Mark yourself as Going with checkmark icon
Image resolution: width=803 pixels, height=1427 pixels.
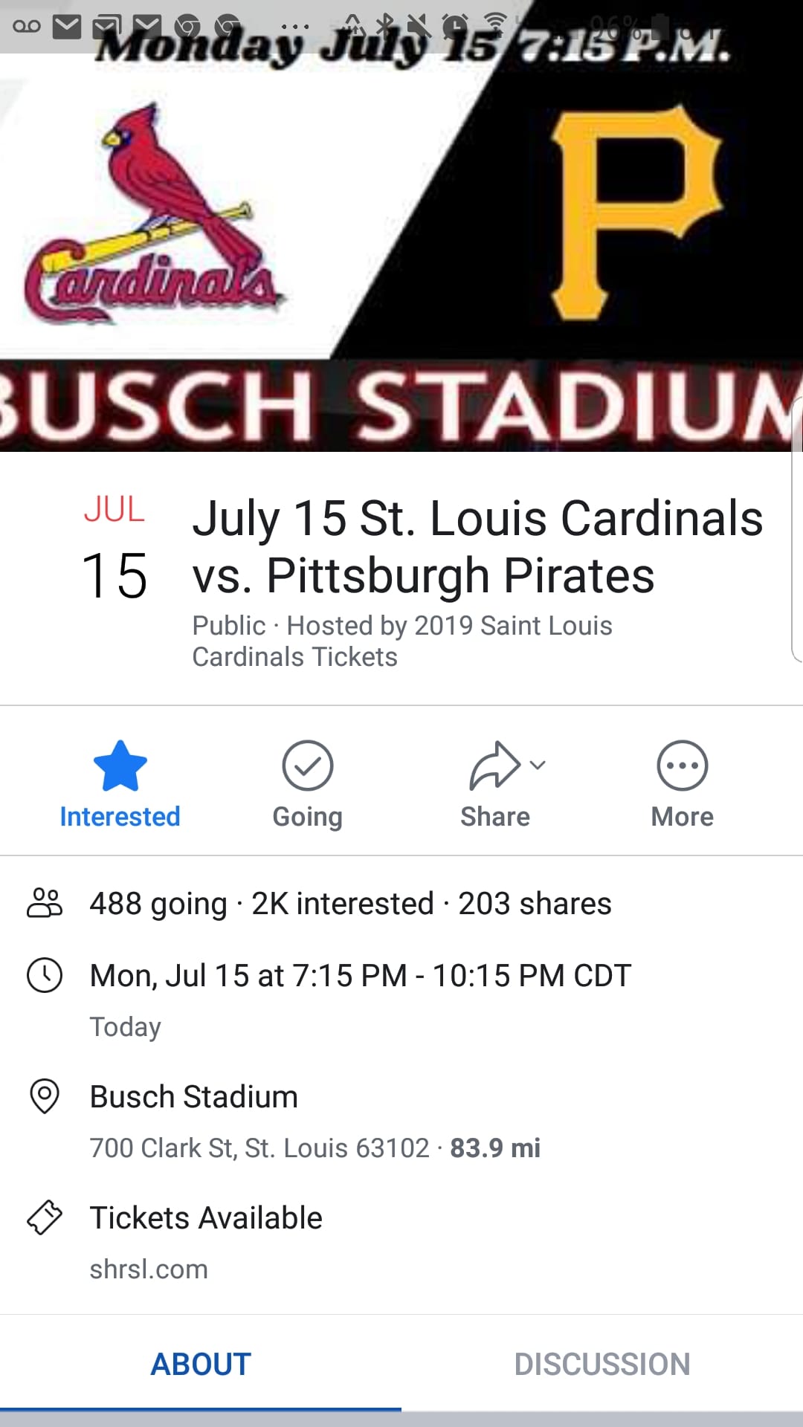click(x=307, y=766)
